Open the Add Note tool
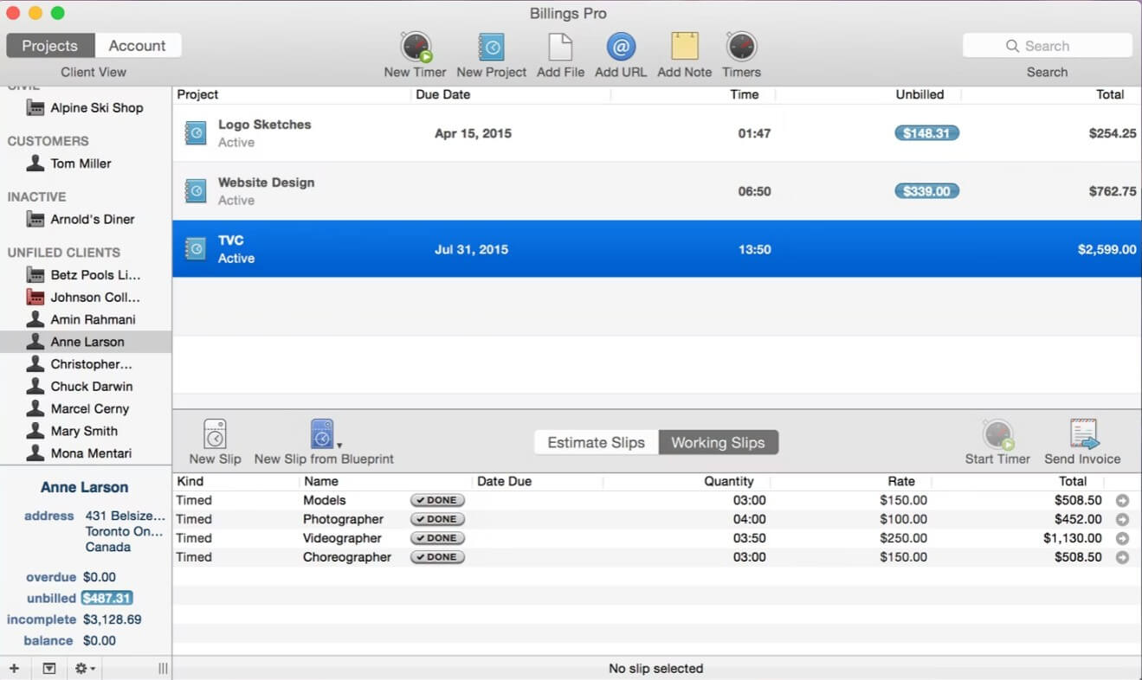The width and height of the screenshot is (1142, 680). [x=683, y=50]
